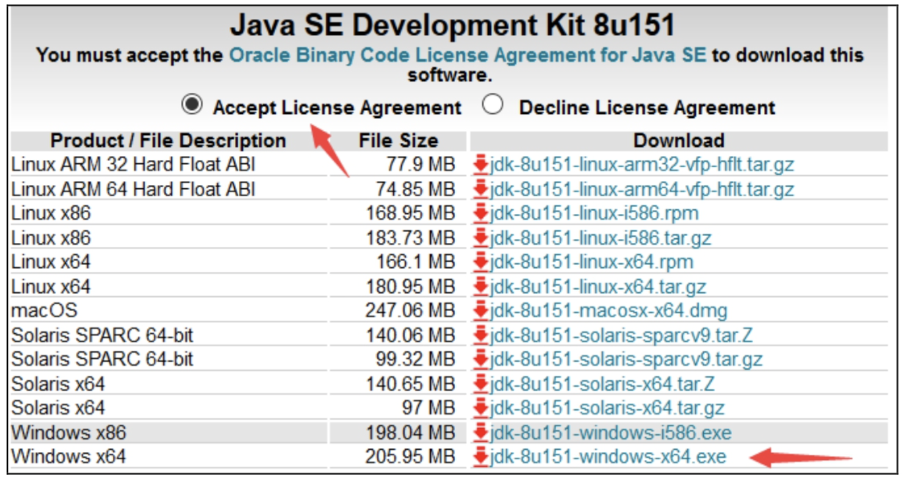Image resolution: width=909 pixels, height=478 pixels.
Task: Open Oracle Binary Code License Agreement link
Action: click(x=468, y=55)
